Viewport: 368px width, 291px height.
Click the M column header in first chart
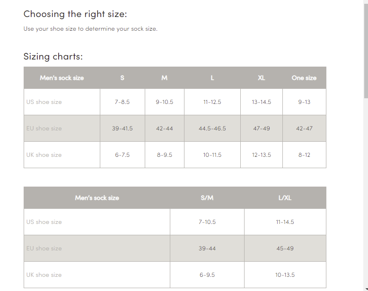165,78
